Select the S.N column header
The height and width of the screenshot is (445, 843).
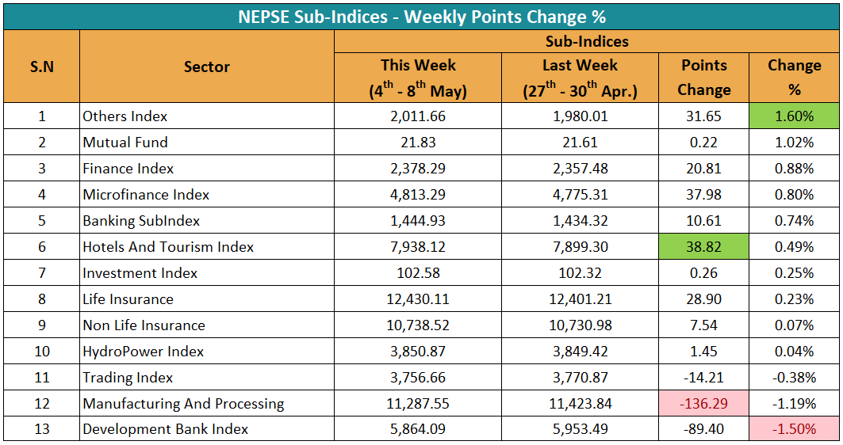pos(42,67)
